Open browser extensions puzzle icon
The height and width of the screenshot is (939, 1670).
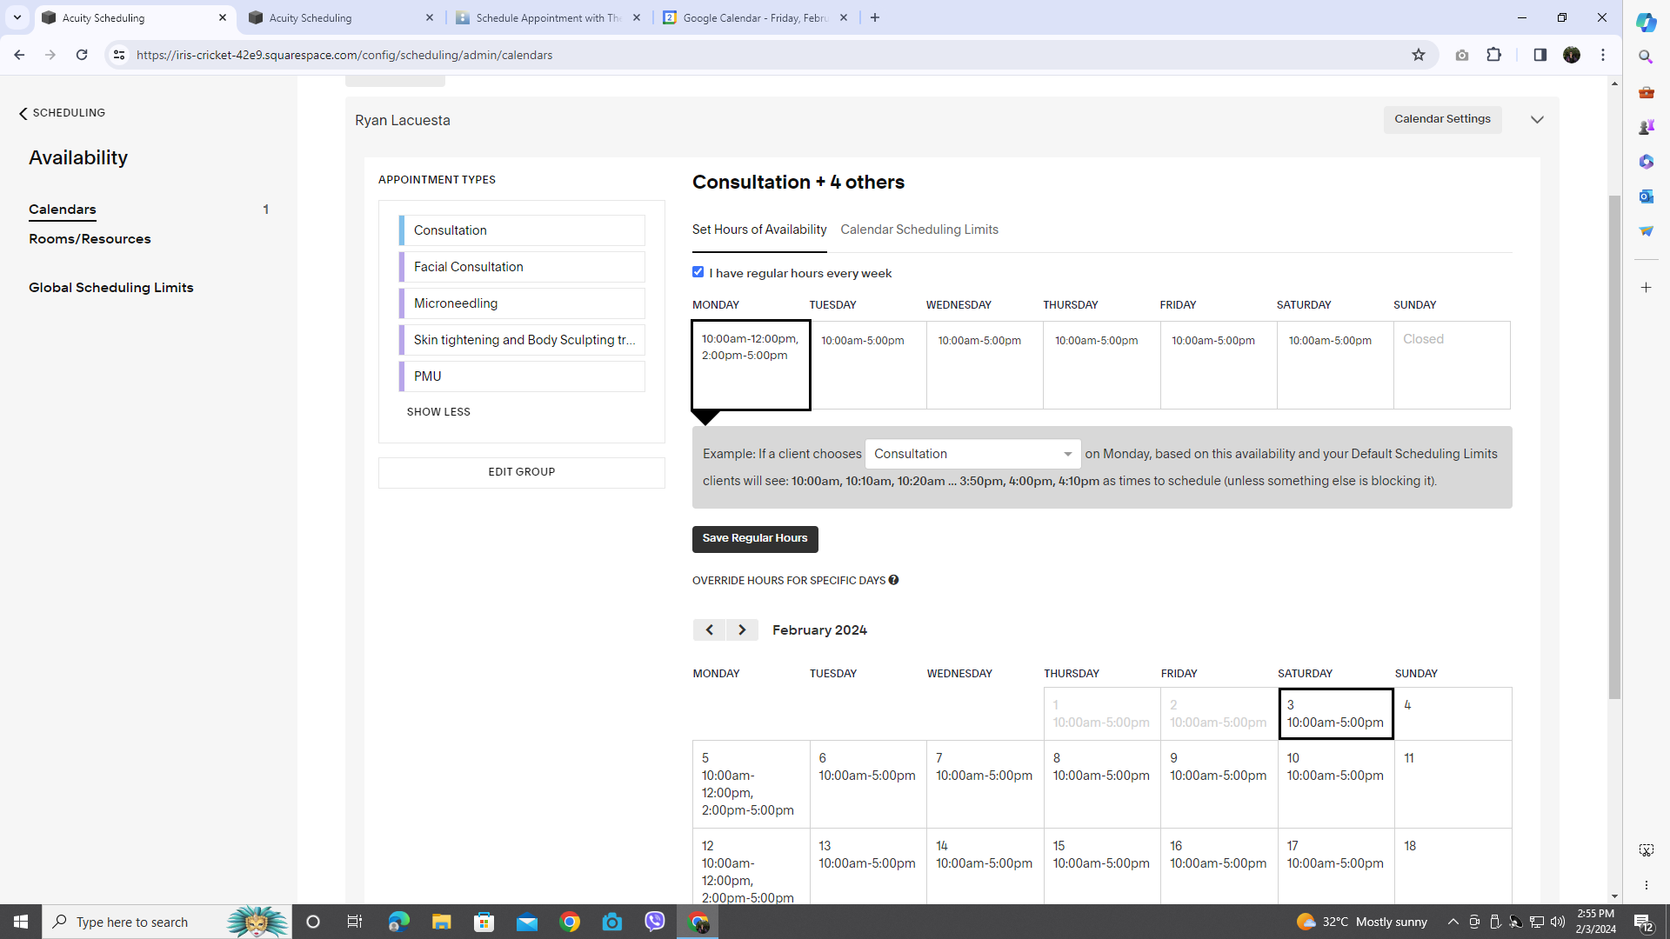click(1493, 55)
